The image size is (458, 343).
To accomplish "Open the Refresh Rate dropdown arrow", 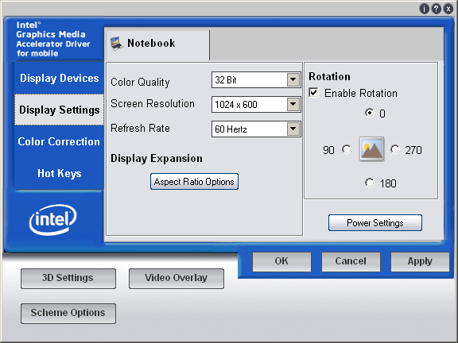I will coord(293,129).
